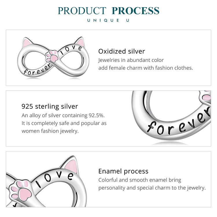Click the '925 sterling silver' heading

coord(50,106)
